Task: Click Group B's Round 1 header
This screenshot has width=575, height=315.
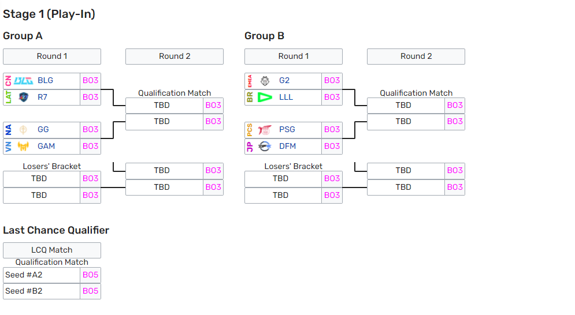Action: tap(294, 57)
